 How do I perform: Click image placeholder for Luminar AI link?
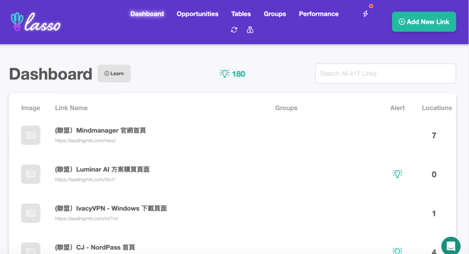point(31,174)
